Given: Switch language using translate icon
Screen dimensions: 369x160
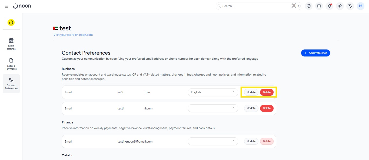Looking at the screenshot, I should (350, 6).
